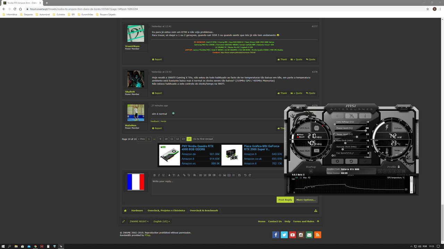The width and height of the screenshot is (444, 249).
Task: Reload the page in Chrome
Action: [15, 9]
